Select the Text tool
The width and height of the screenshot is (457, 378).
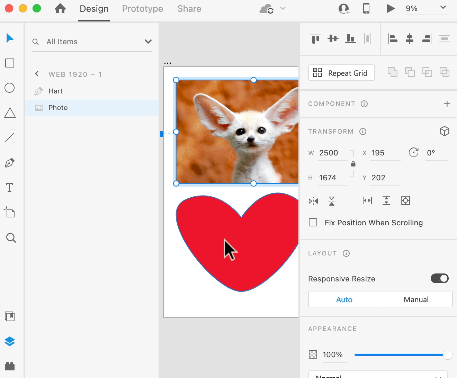tap(10, 188)
